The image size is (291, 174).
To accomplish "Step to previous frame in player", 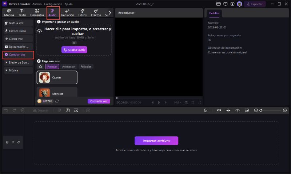I will pos(152,102).
